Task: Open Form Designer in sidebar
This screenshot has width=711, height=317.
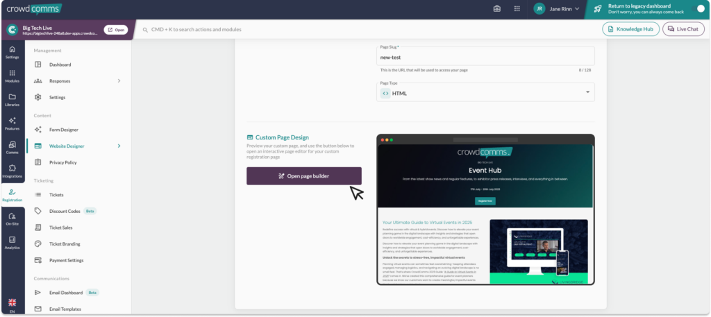Action: tap(64, 130)
